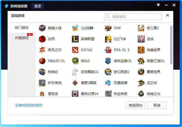This screenshot has width=182, height=127.
Task: Select the 逆战 game icon
Action: point(141,39)
